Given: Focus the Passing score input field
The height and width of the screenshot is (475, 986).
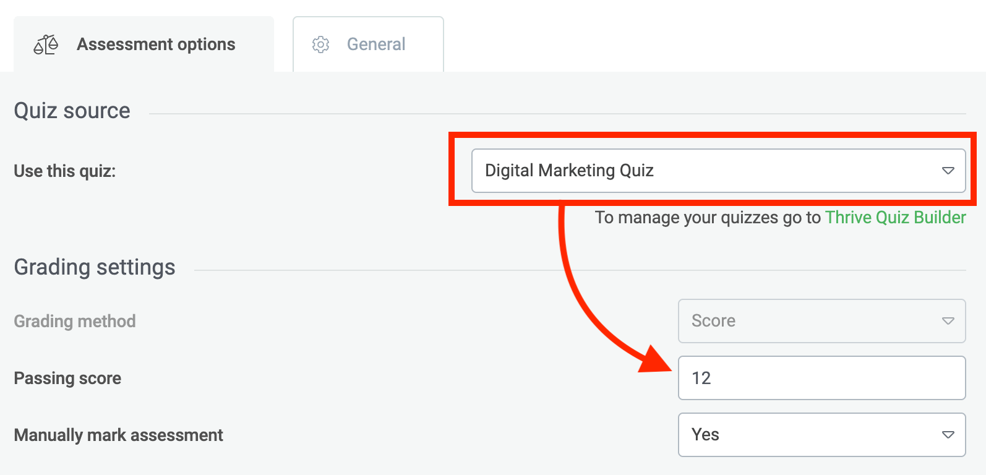Looking at the screenshot, I should tap(821, 378).
